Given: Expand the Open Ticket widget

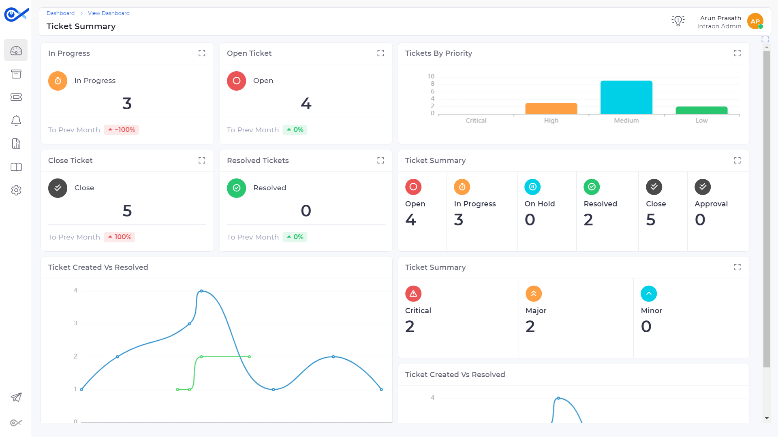Looking at the screenshot, I should pos(380,53).
